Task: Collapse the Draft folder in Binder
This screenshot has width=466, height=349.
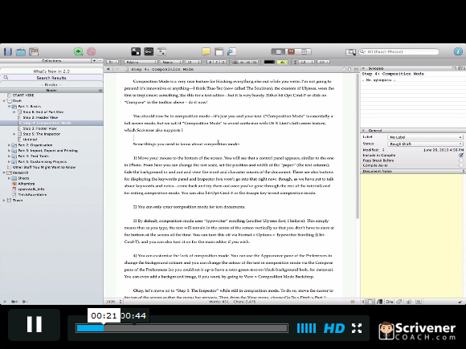Action: pos(4,101)
